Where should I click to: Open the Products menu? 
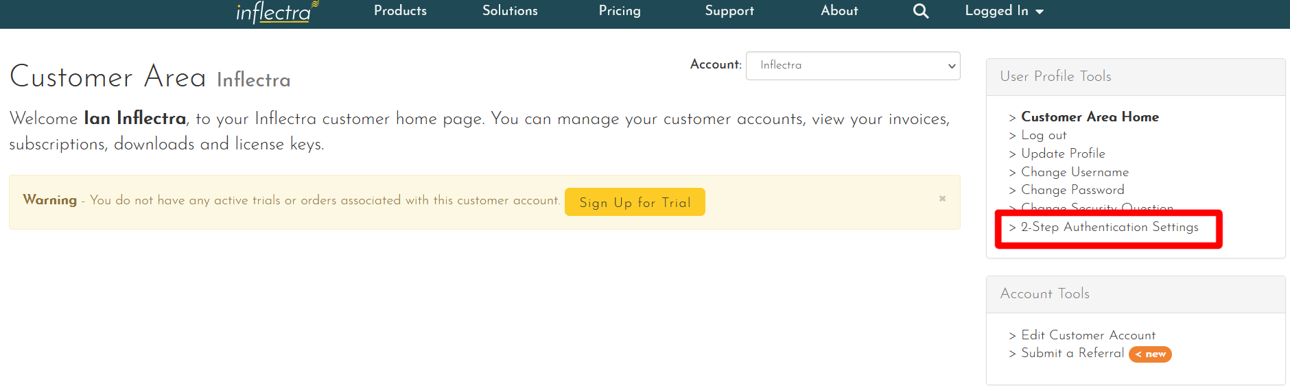(400, 11)
